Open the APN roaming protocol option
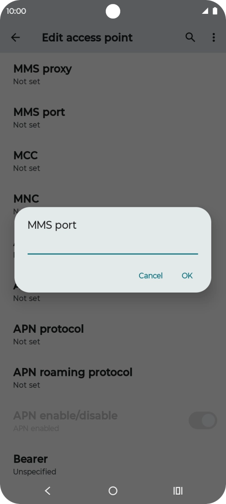 pyautogui.click(x=113, y=378)
